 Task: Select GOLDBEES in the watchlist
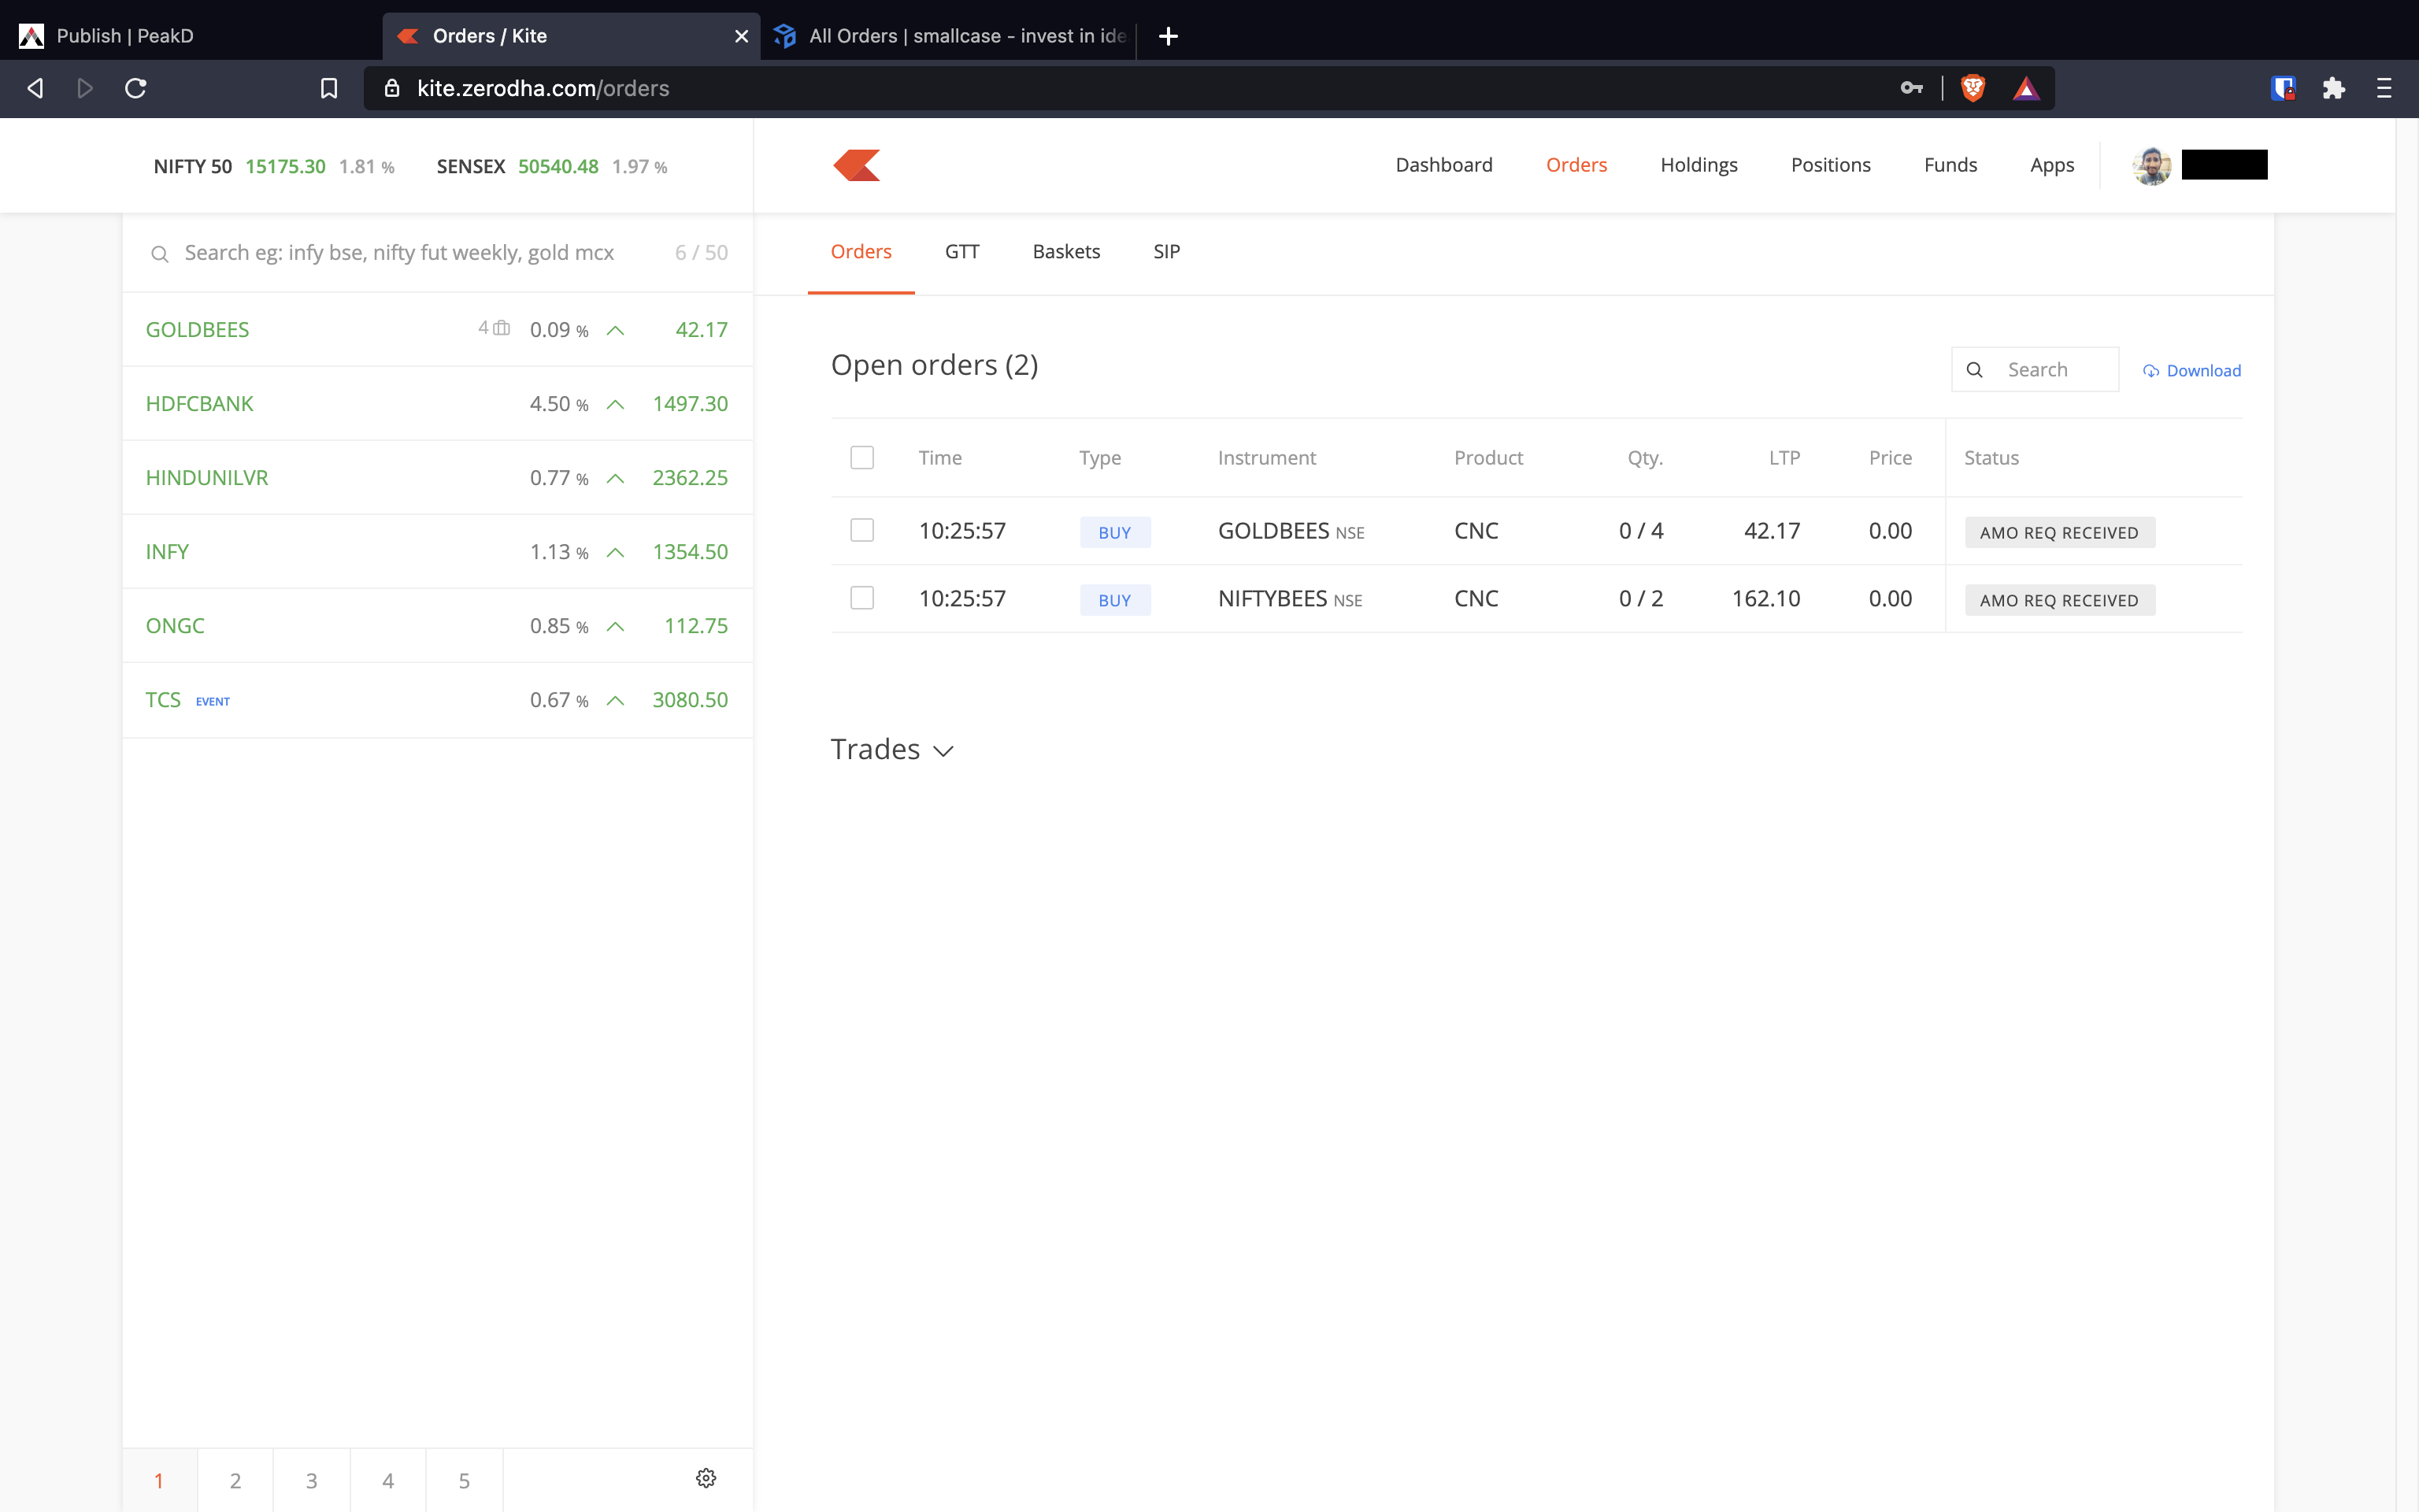coord(437,329)
